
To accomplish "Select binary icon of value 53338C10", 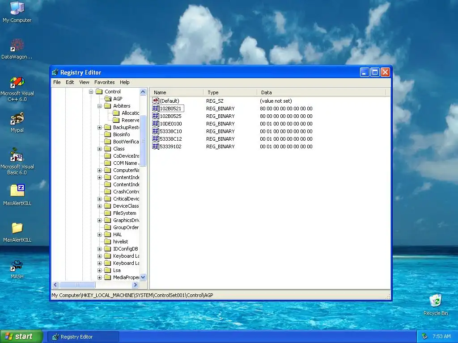I will click(x=155, y=131).
